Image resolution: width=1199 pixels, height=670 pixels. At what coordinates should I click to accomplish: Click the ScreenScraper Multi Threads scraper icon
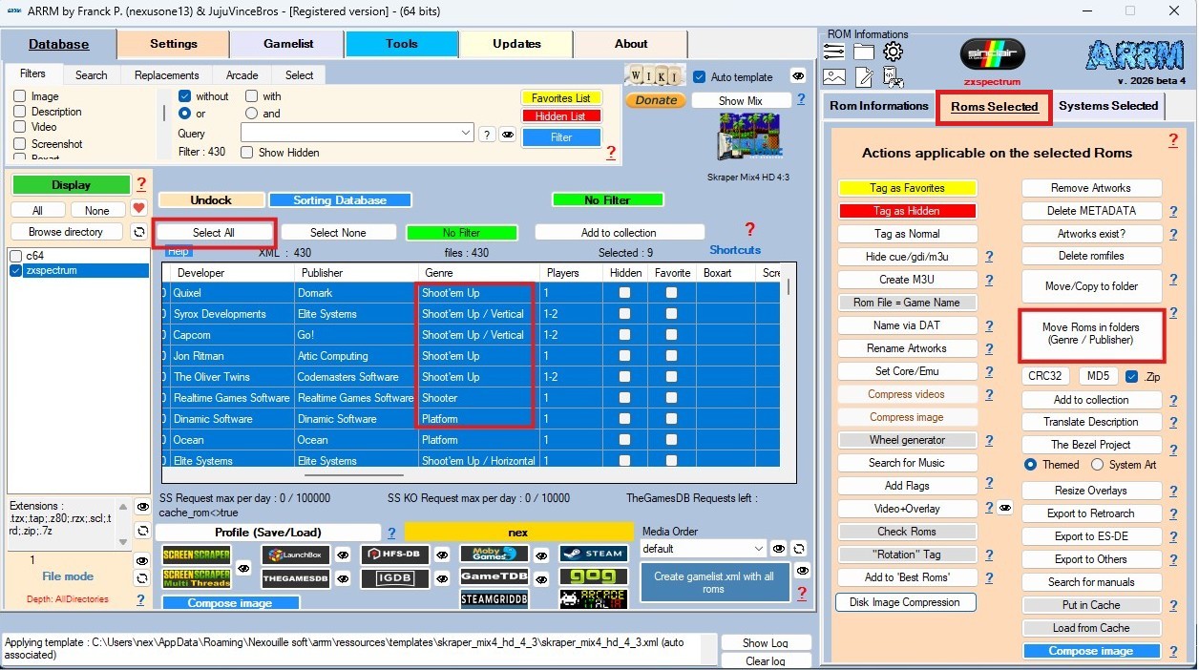pos(196,578)
